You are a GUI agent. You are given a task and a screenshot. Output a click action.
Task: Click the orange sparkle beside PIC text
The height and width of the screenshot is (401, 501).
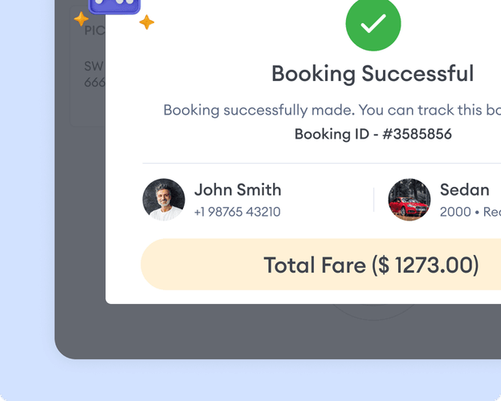tap(81, 18)
